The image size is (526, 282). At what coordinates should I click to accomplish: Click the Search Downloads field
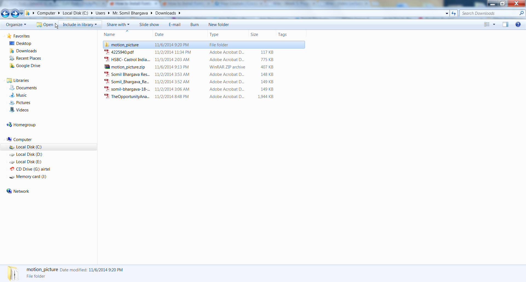click(x=489, y=13)
